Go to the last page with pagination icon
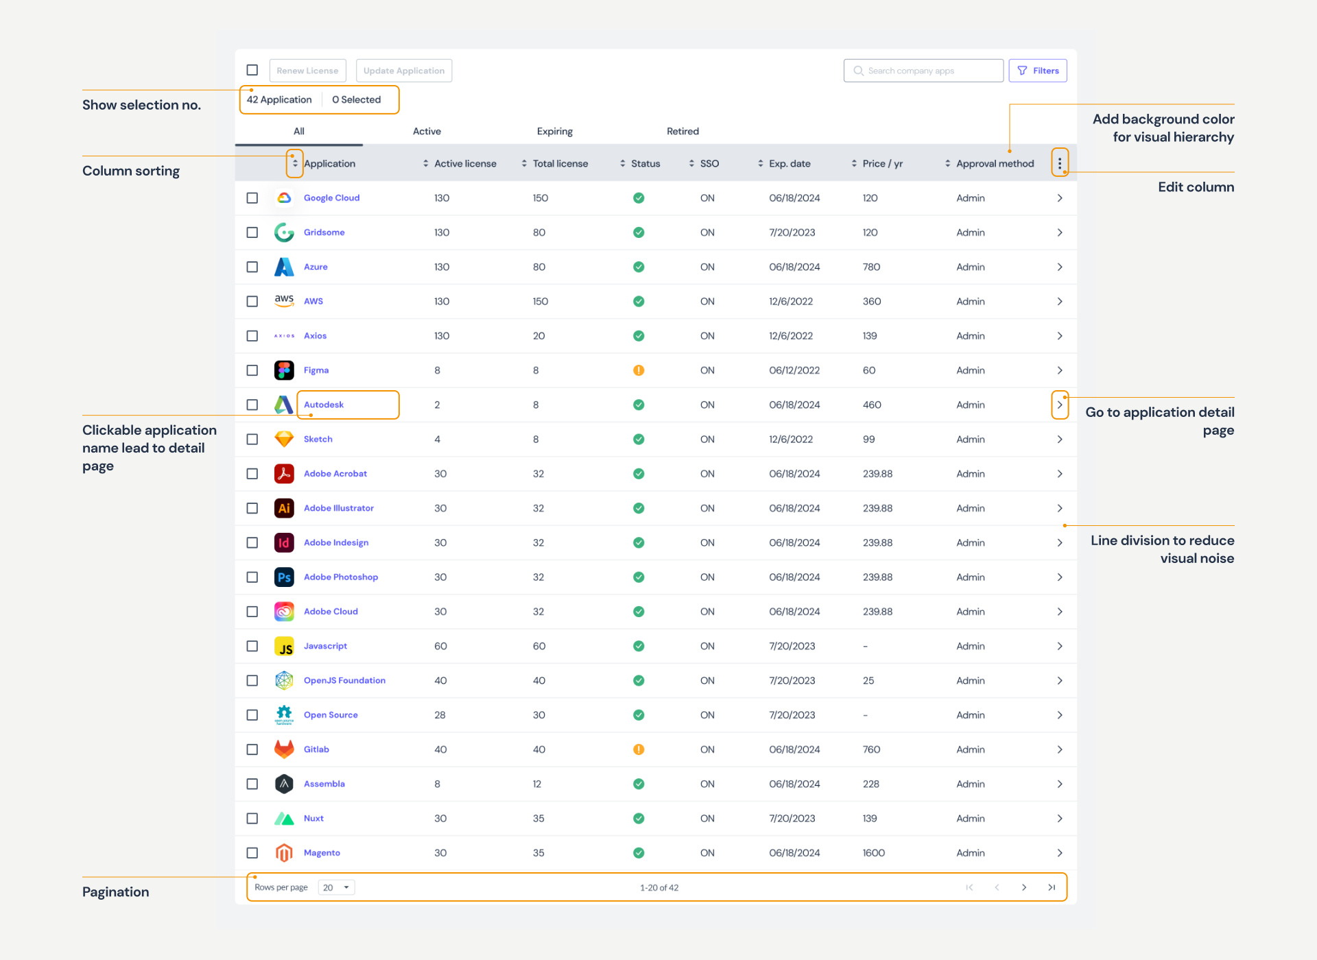1317x960 pixels. click(1051, 887)
